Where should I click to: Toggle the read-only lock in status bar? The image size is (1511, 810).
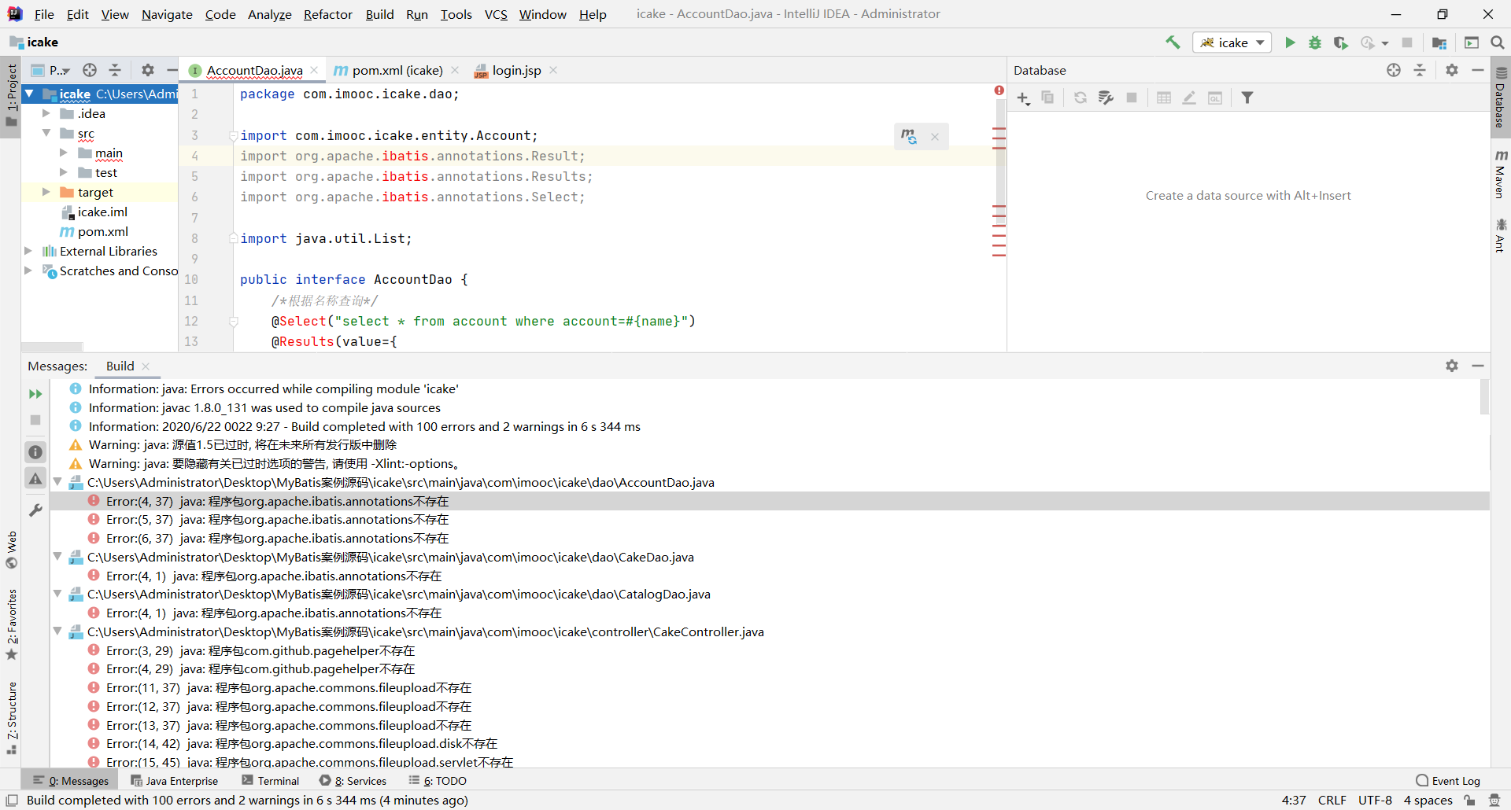tap(1469, 801)
